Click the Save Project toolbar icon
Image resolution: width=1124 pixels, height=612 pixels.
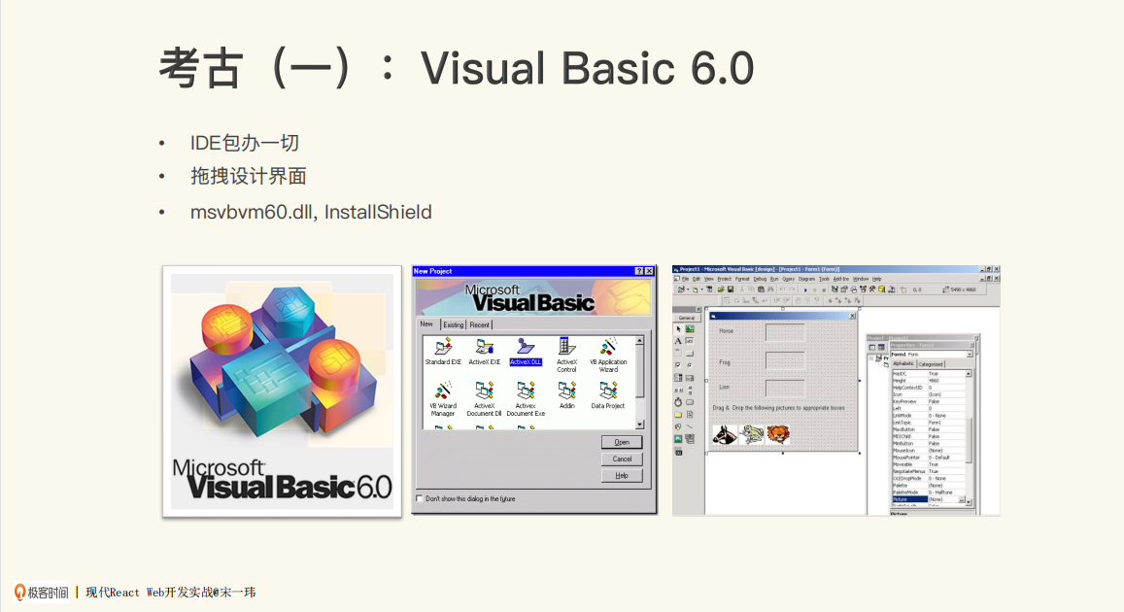click(731, 289)
